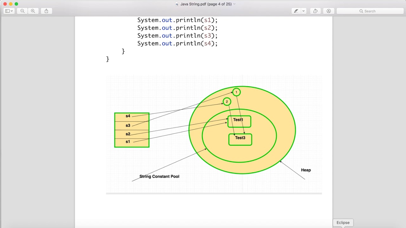Viewport: 406px width, 228px height.
Task: Click the System.out.println(s4); code line
Action: (177, 43)
